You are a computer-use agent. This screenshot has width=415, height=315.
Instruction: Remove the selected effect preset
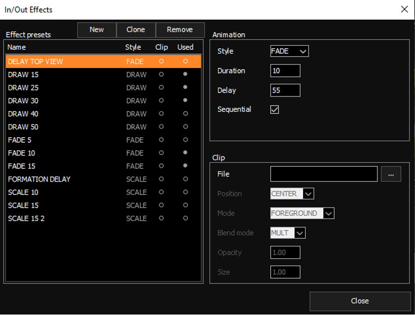pos(180,30)
